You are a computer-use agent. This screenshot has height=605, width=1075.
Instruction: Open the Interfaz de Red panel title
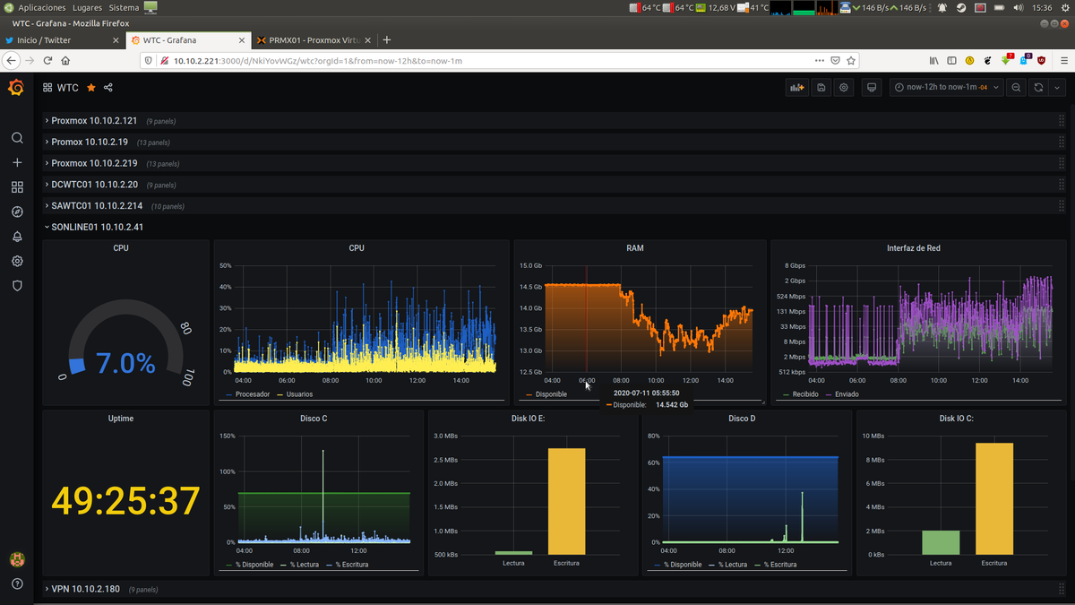tap(914, 248)
